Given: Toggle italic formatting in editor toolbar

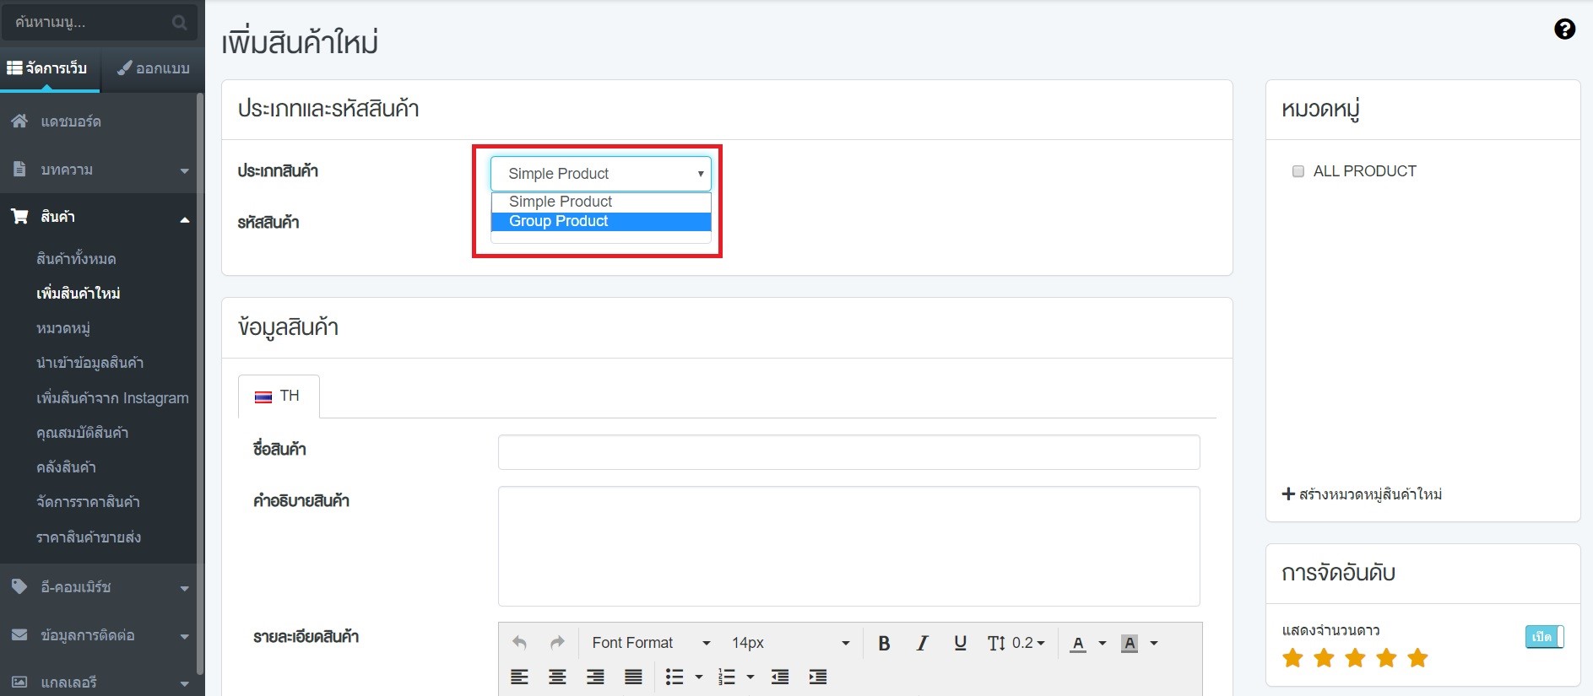Looking at the screenshot, I should click(x=922, y=644).
